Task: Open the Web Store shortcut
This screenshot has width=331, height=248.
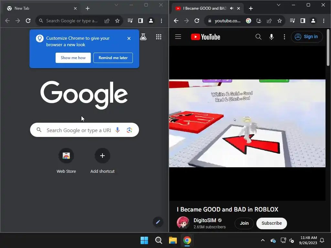Action: coord(66,161)
